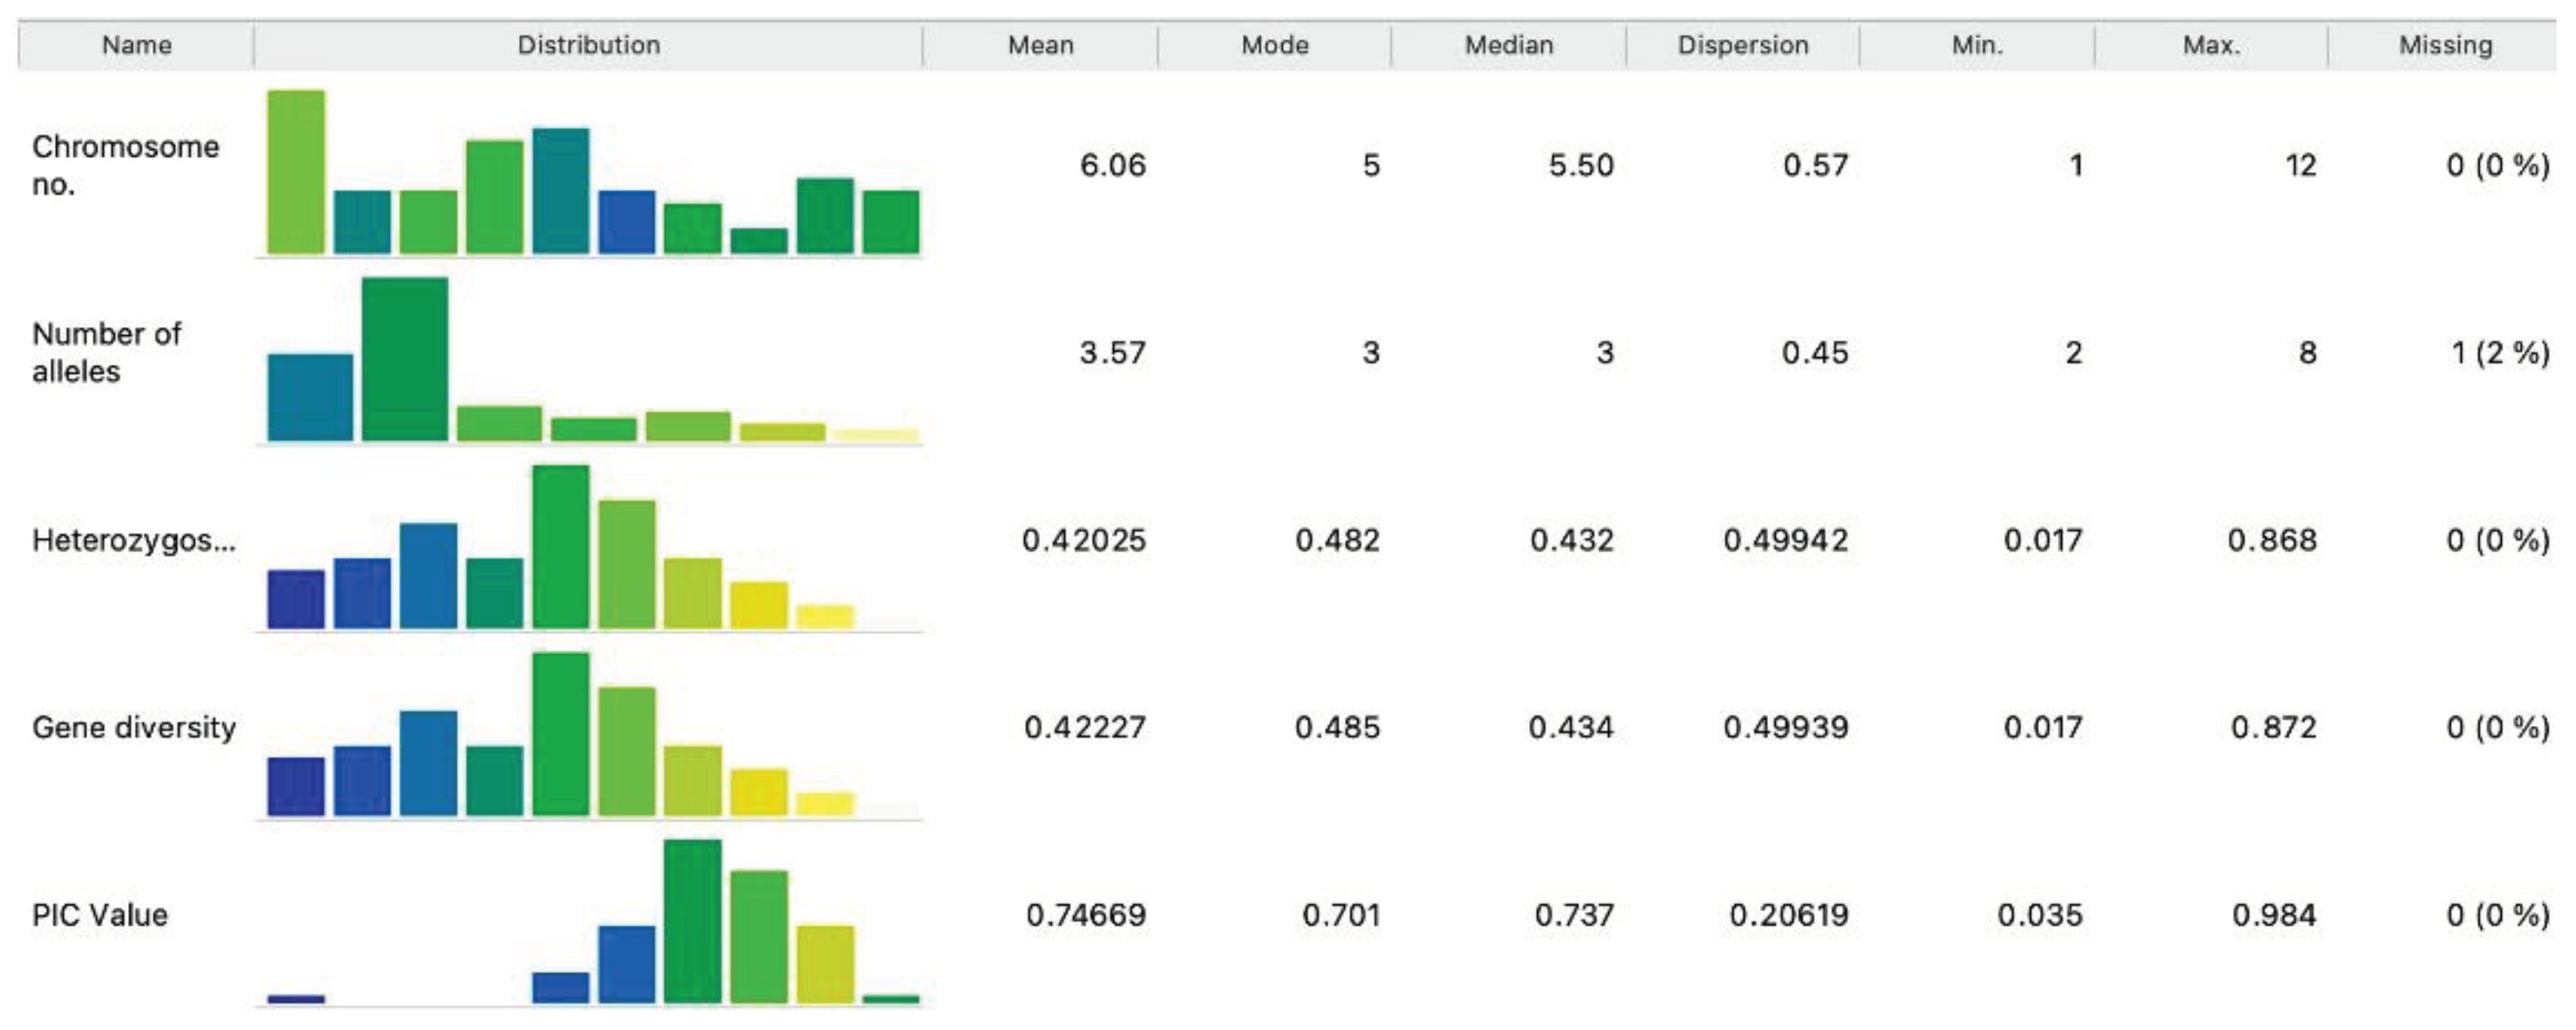This screenshot has width=2576, height=1030.
Task: Click tallest bar in Number of alleles histogram
Action: coord(405,360)
